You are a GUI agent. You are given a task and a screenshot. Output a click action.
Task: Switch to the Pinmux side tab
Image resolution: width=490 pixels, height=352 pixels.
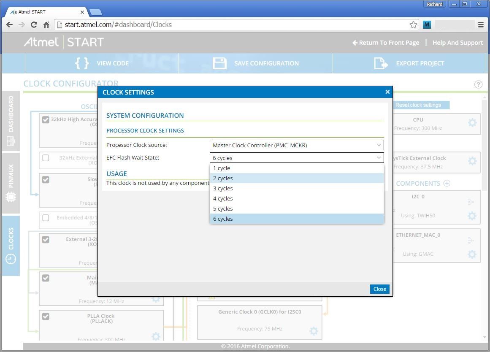(11, 183)
